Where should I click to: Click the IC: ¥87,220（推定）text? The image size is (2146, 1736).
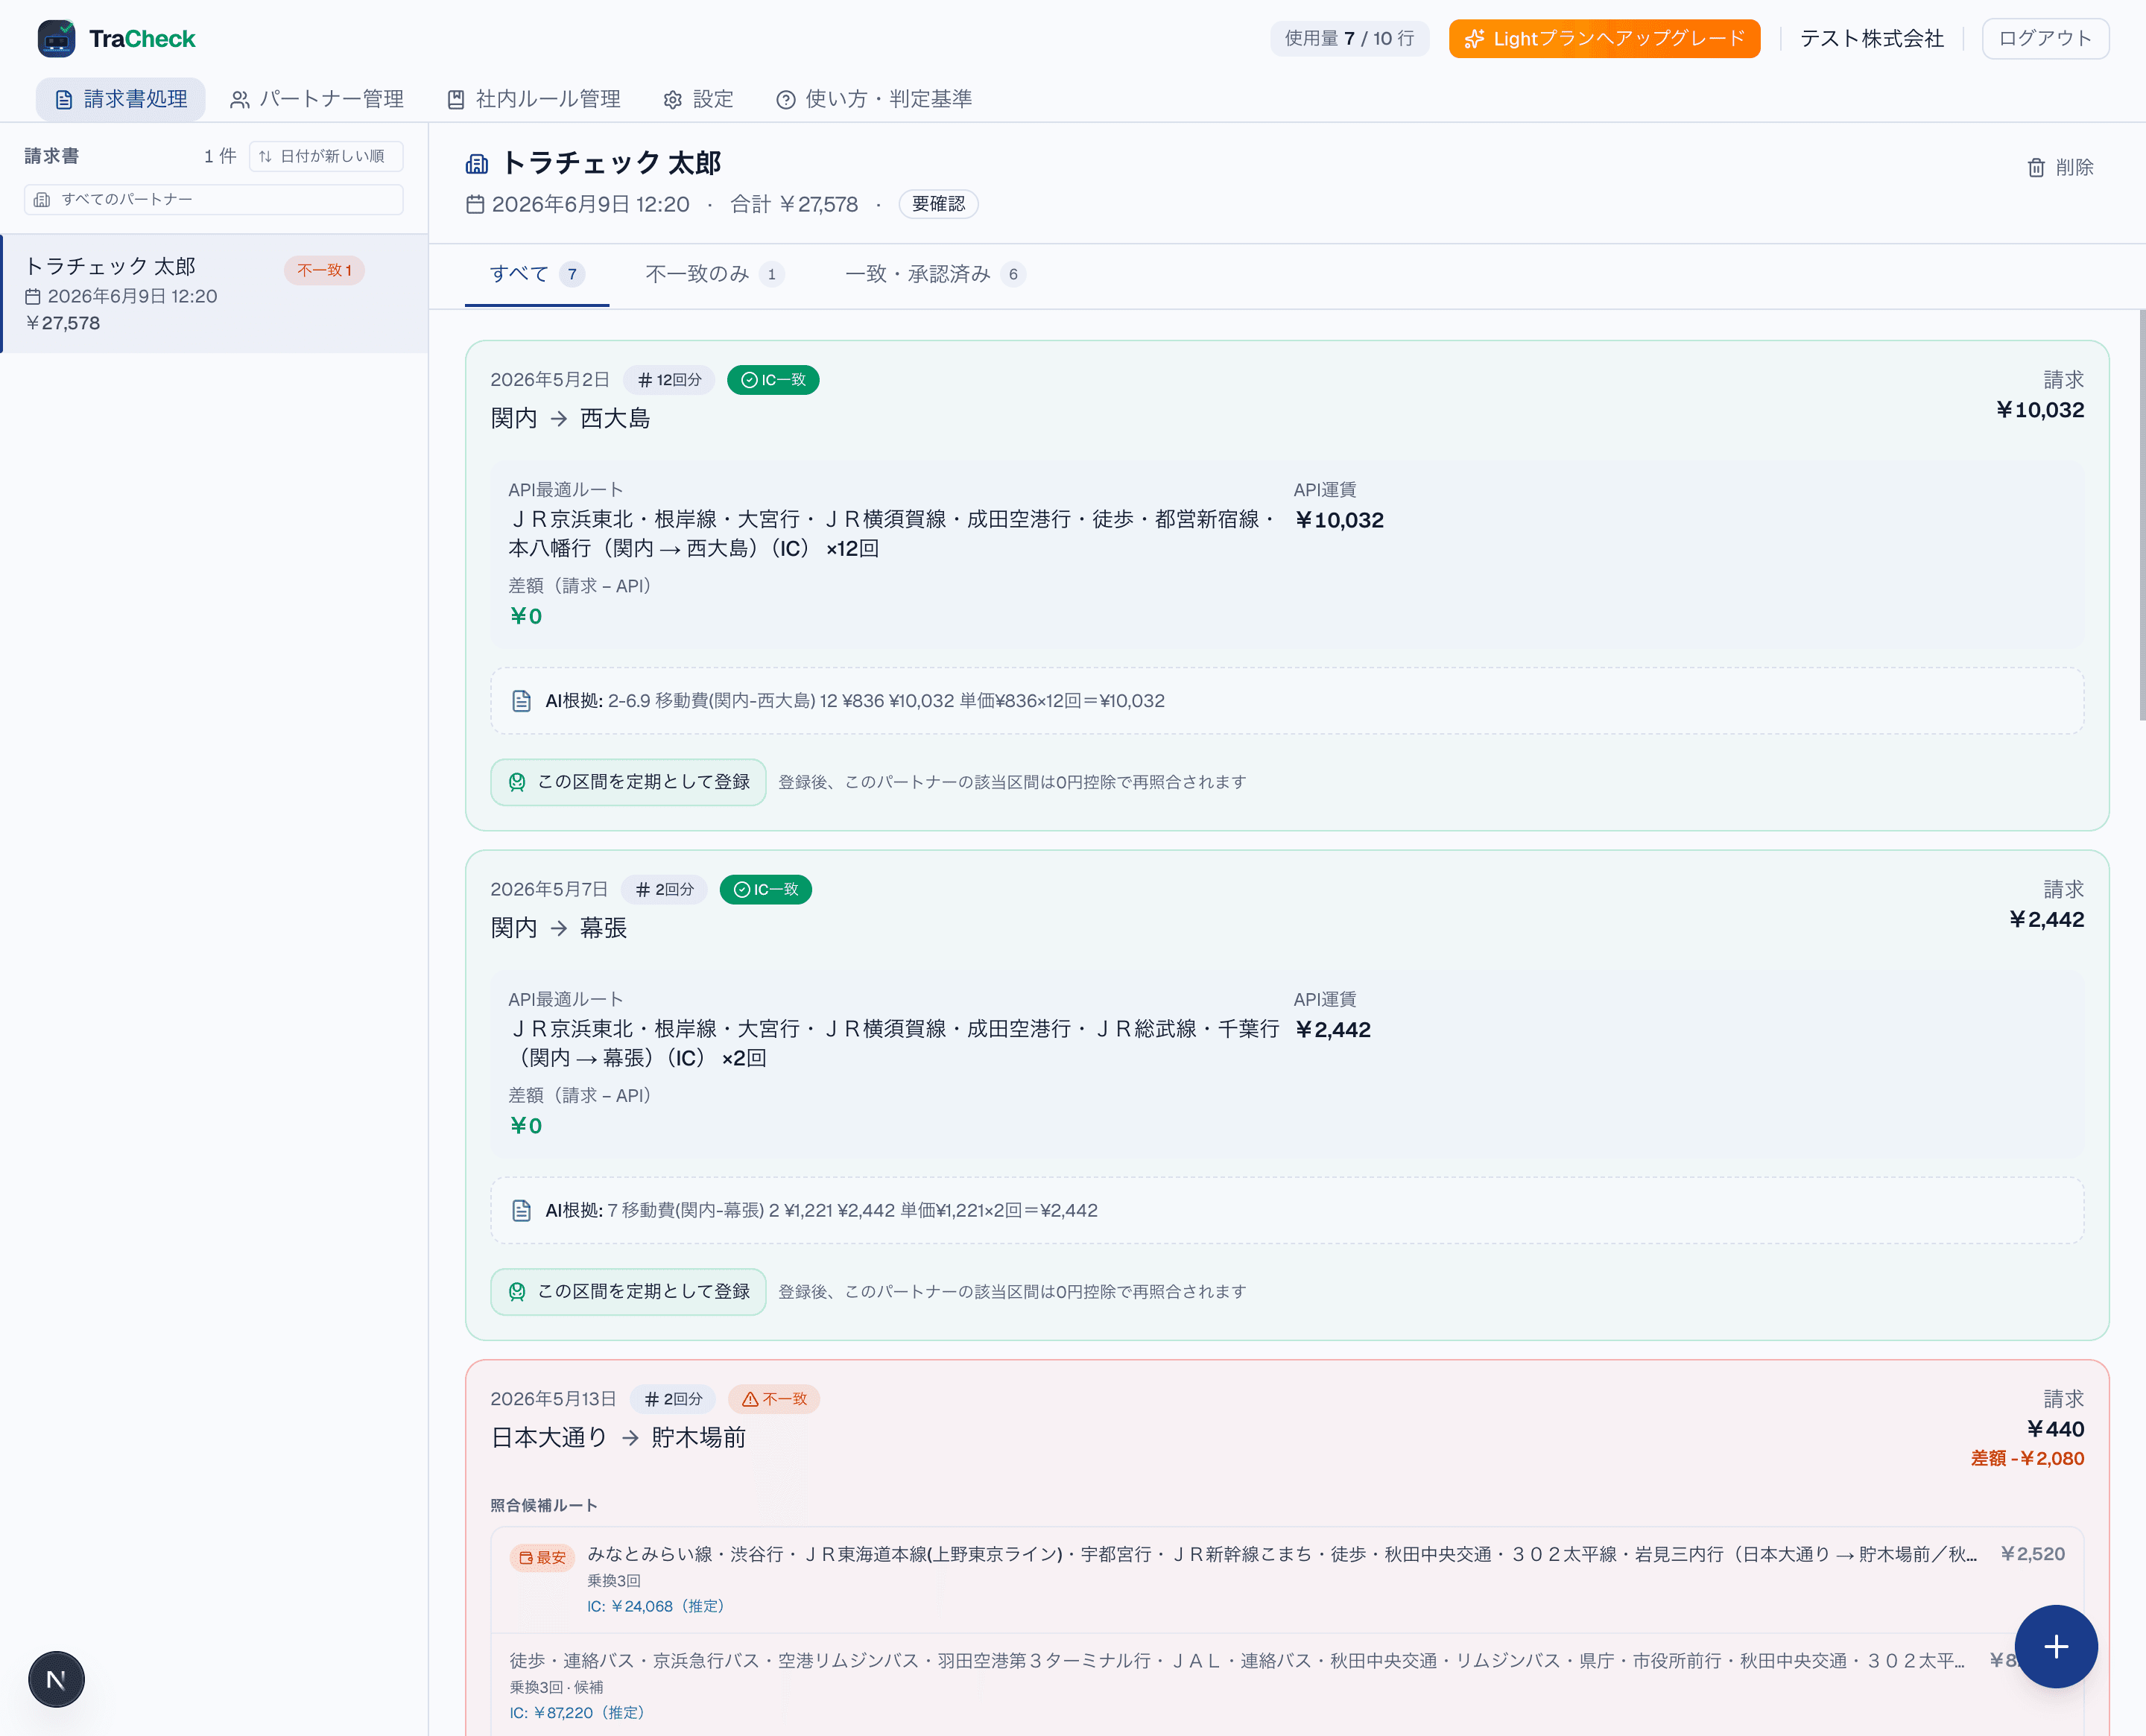(577, 1713)
